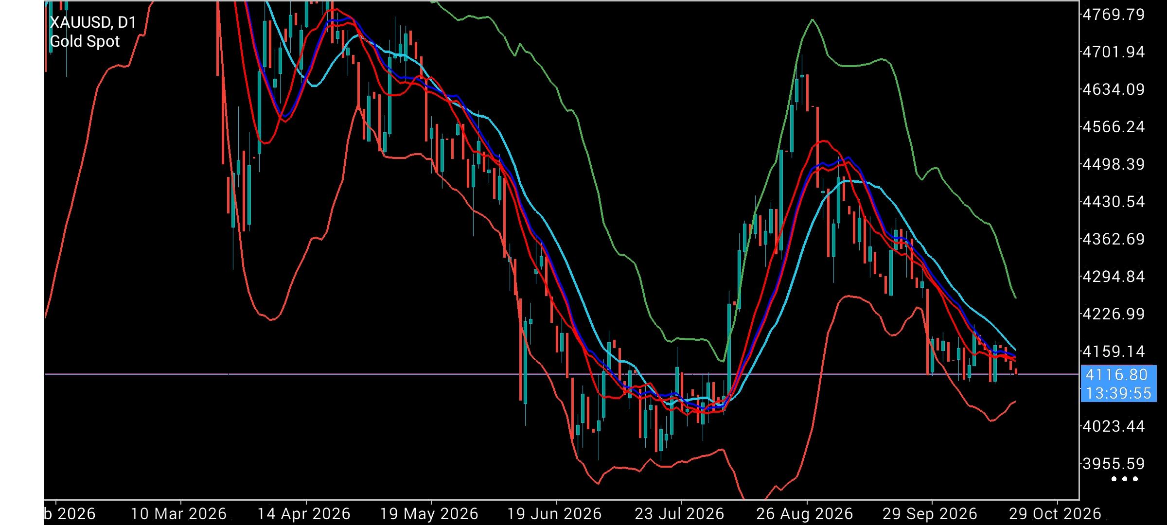The image size is (1167, 525).
Task: Click the Gold Spot description text
Action: point(85,42)
